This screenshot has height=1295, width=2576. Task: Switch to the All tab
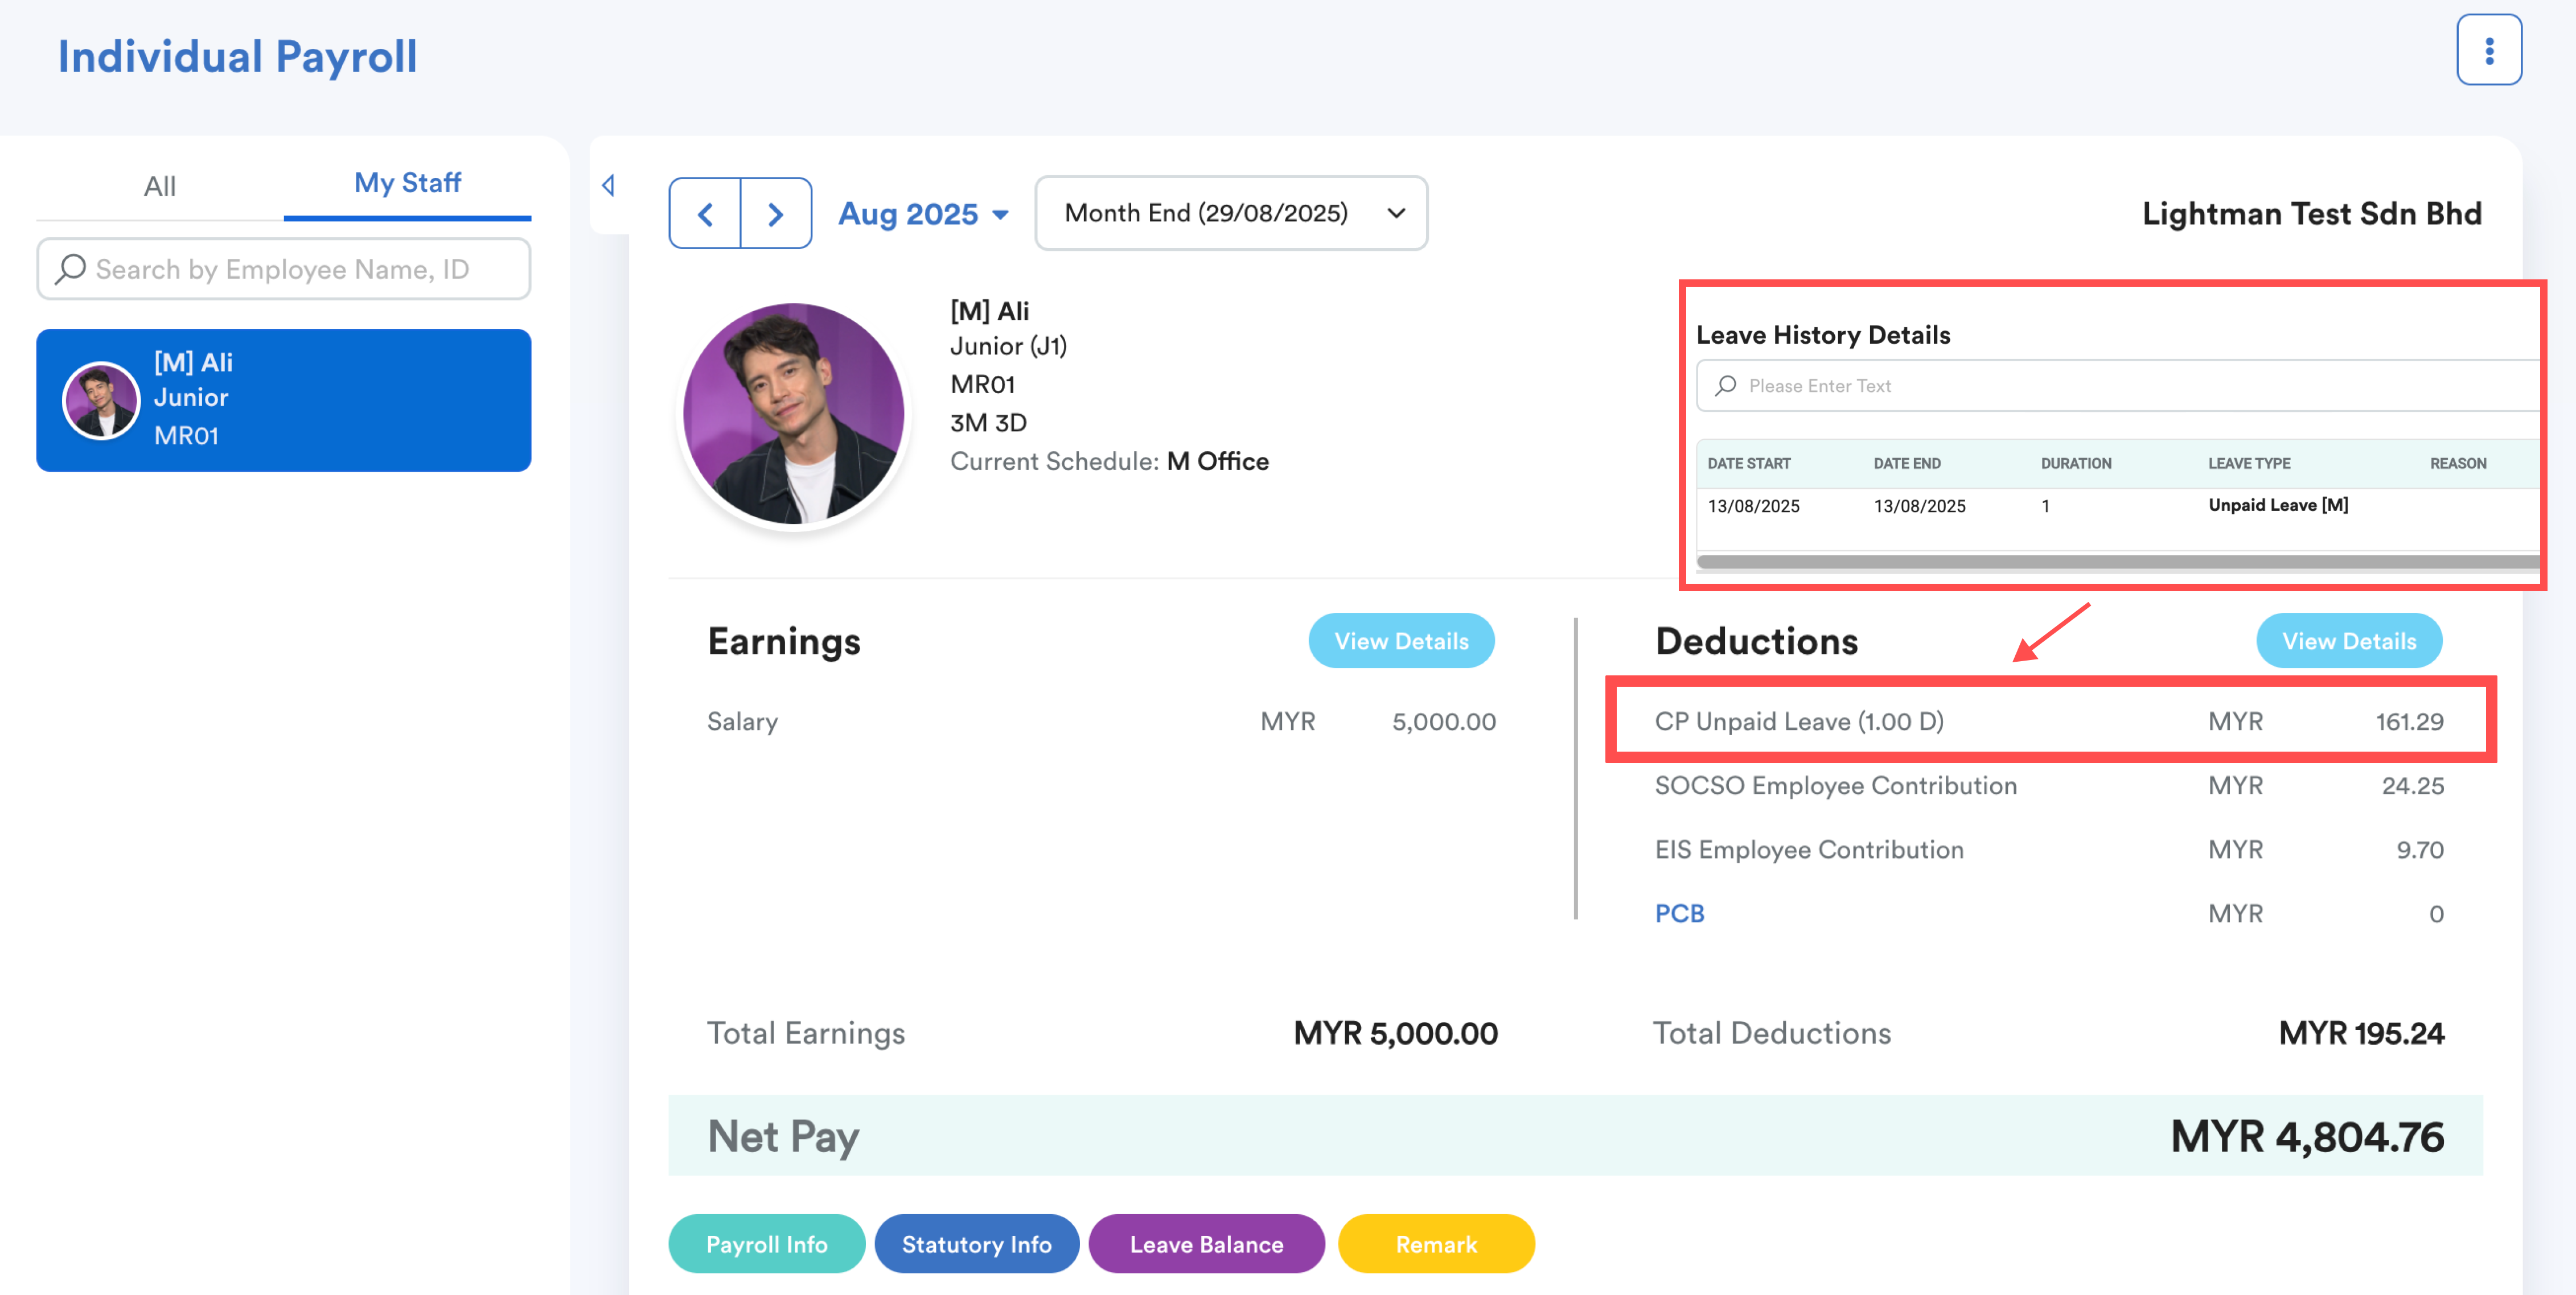[160, 186]
